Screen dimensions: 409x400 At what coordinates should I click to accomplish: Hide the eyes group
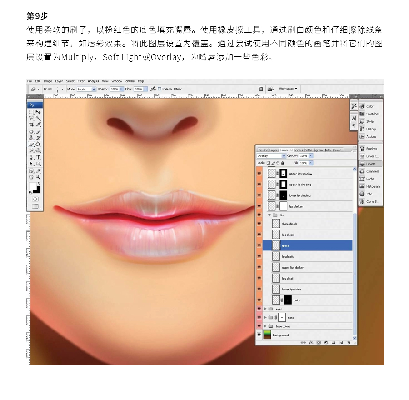point(259,309)
